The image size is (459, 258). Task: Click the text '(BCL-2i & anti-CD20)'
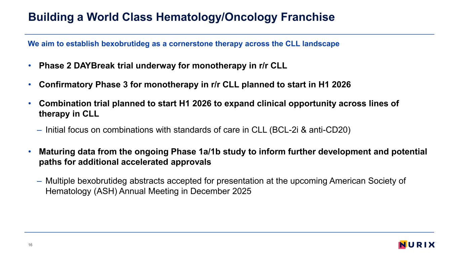pyautogui.click(x=310, y=130)
